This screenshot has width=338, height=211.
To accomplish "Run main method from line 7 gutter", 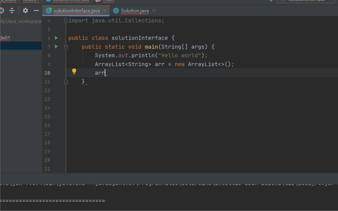I will click(56, 46).
